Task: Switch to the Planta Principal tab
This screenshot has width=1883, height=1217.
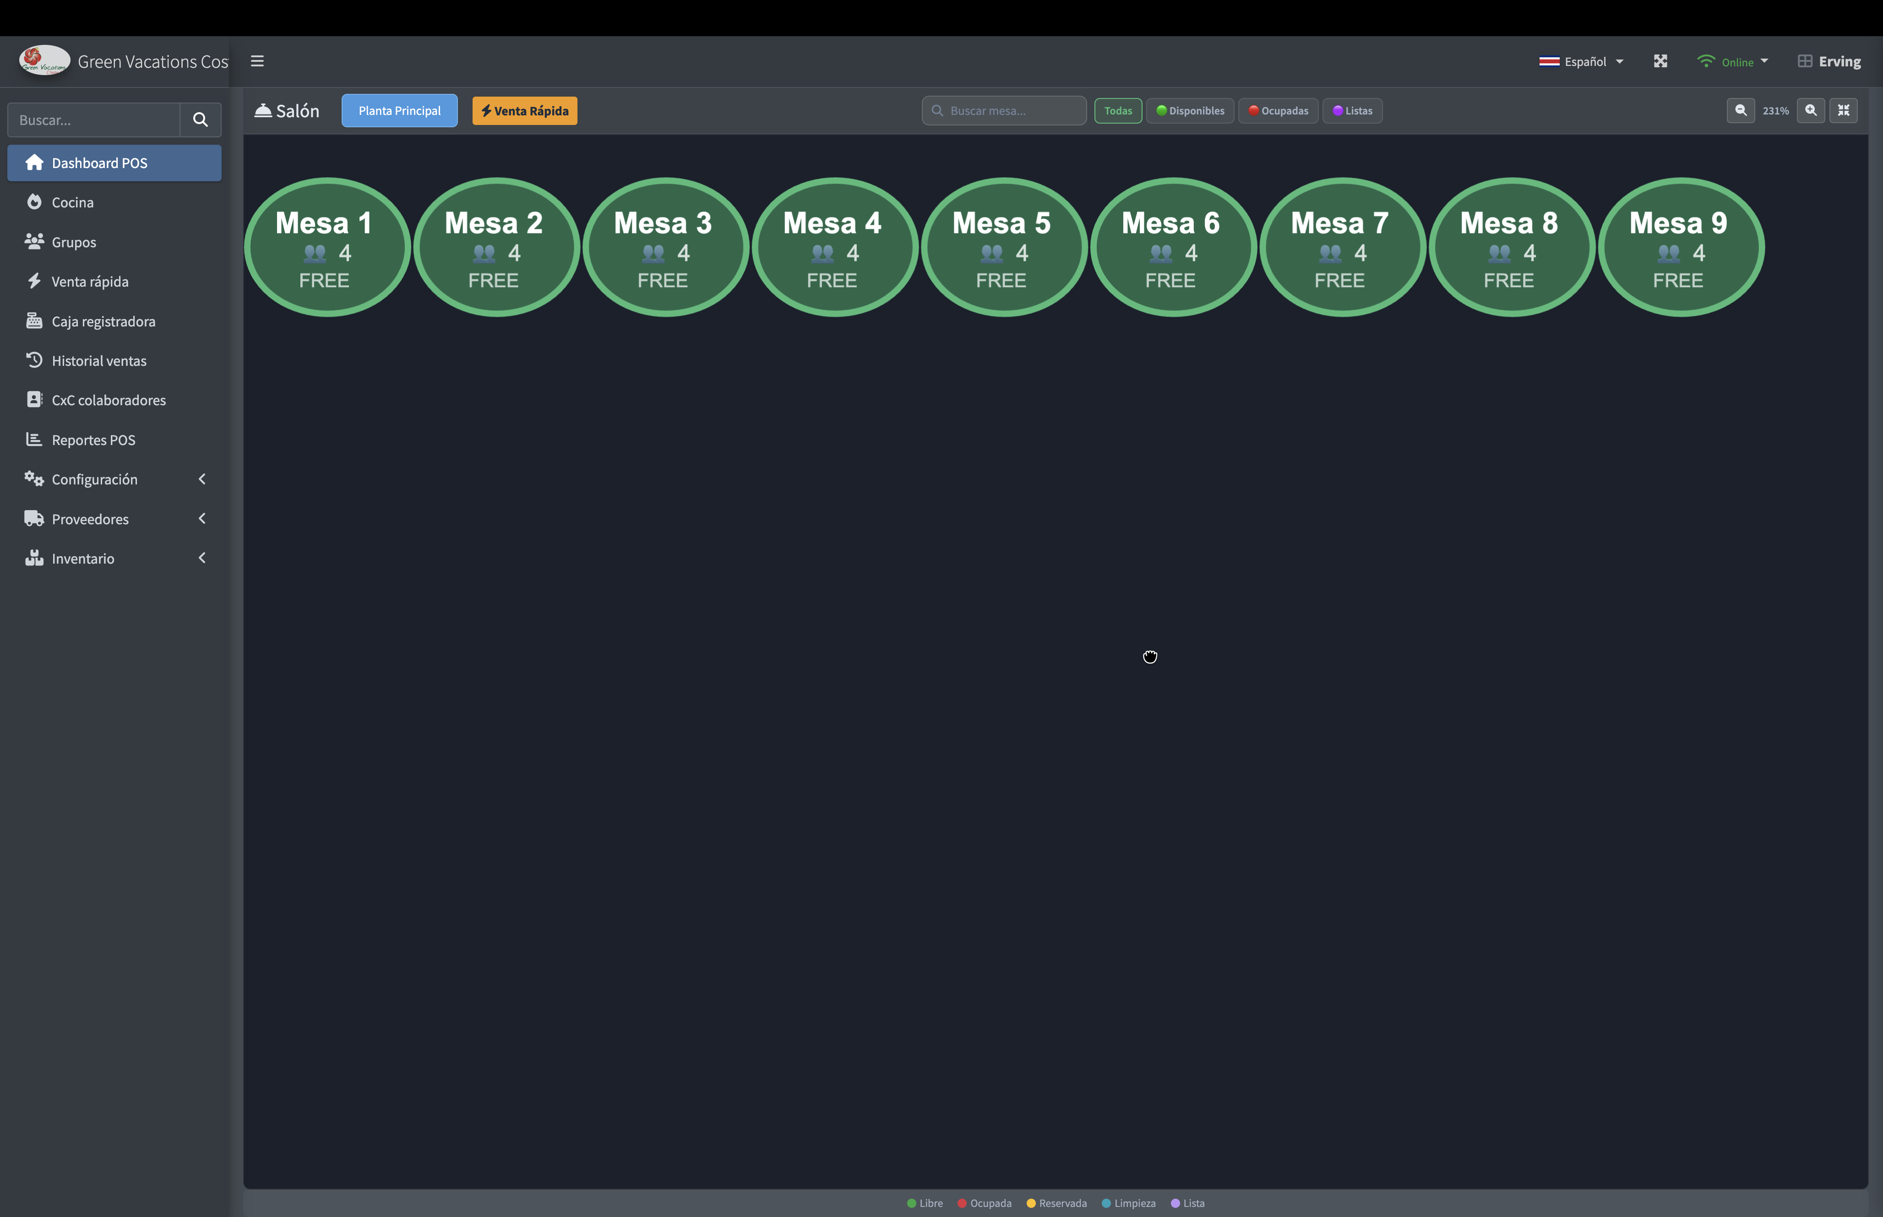Action: pos(399,111)
